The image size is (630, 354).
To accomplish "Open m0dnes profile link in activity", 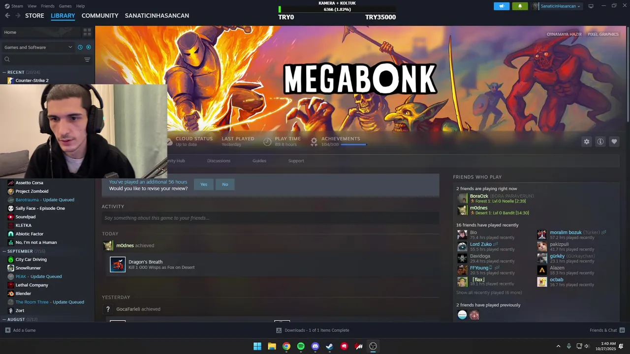I will point(125,245).
